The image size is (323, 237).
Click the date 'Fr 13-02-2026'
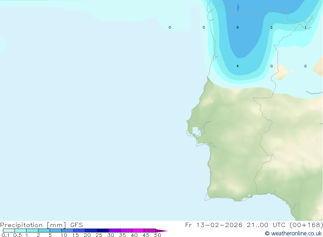pyautogui.click(x=214, y=225)
